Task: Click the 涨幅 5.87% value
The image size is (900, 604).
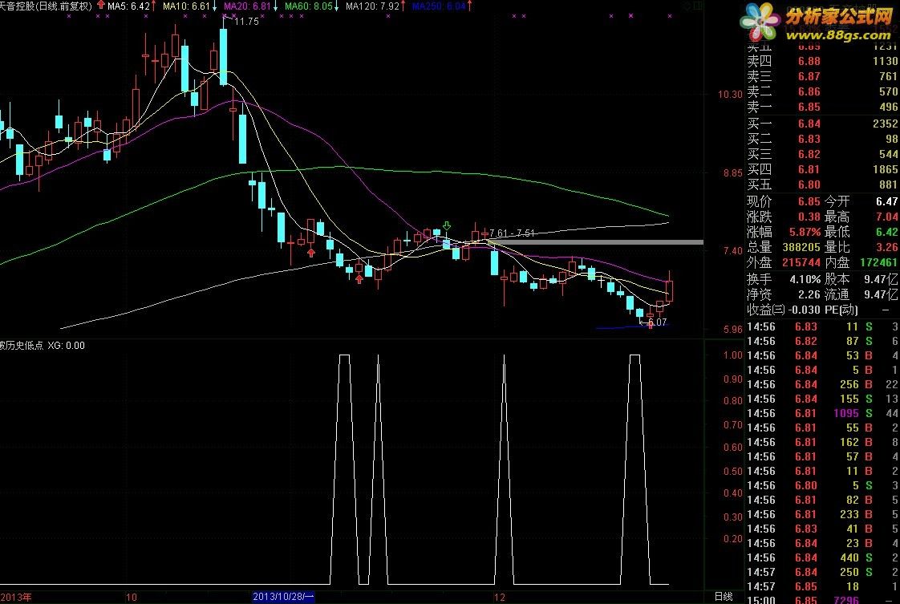Action: click(x=805, y=232)
